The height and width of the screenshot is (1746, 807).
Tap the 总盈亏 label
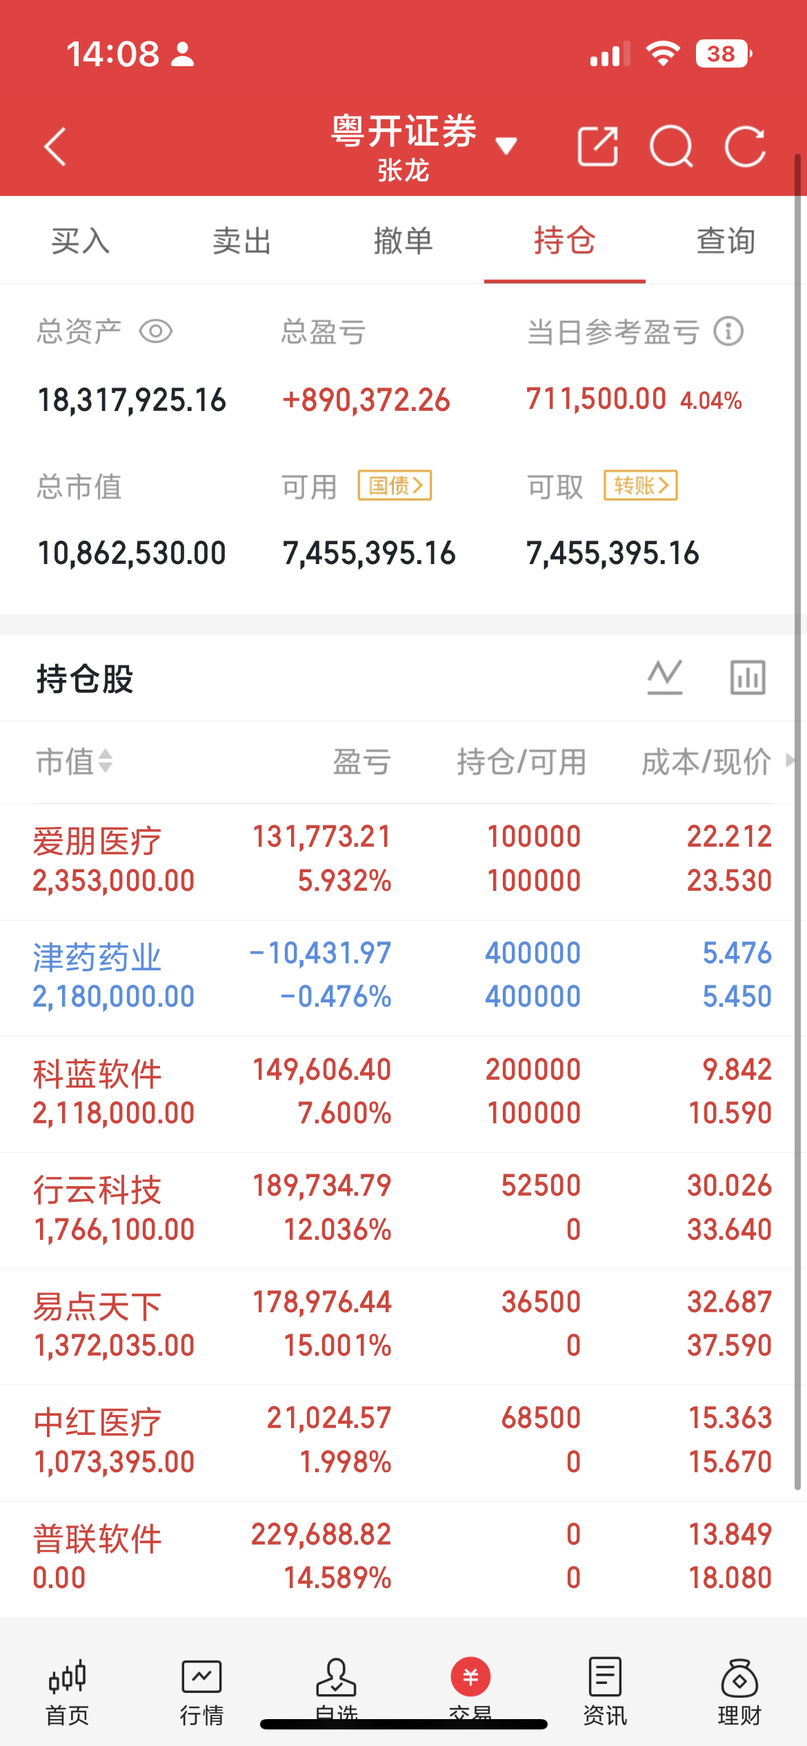pyautogui.click(x=323, y=332)
